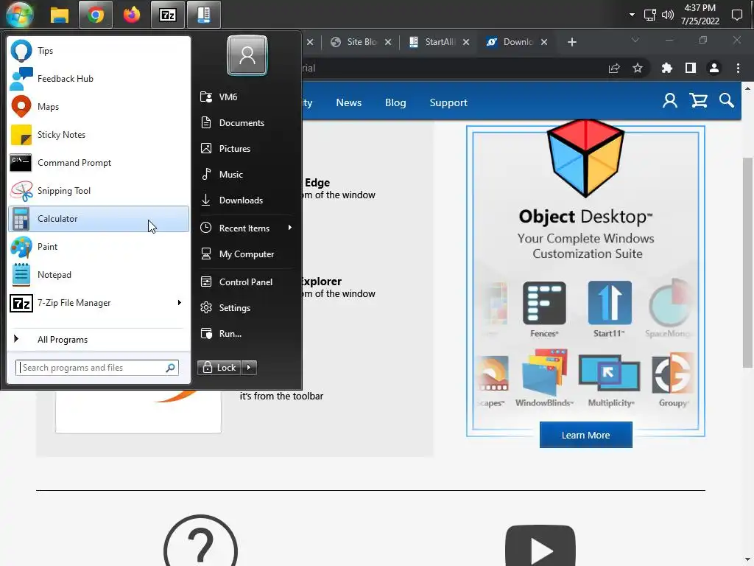Click the site search magnifier

point(727,100)
